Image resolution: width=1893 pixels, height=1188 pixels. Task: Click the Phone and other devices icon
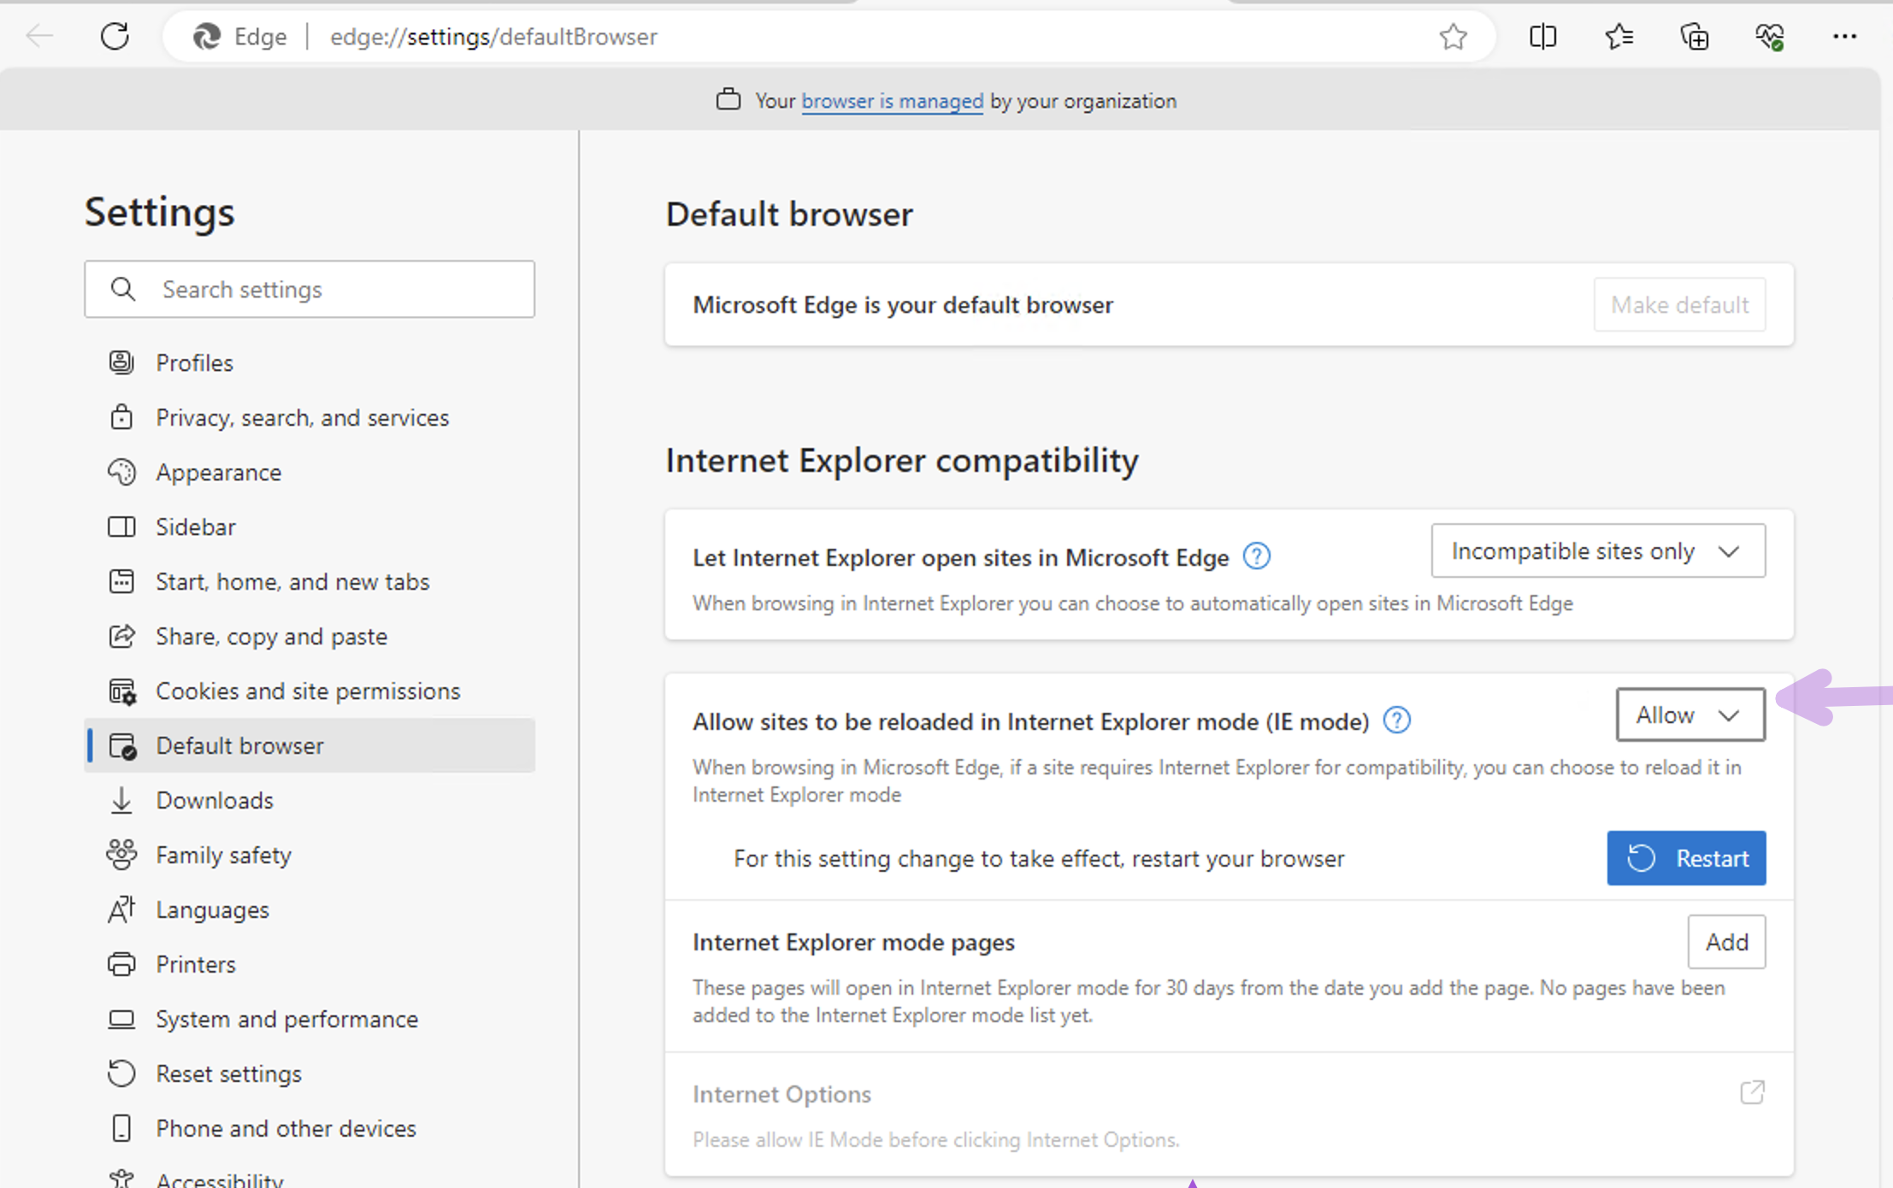click(x=121, y=1128)
